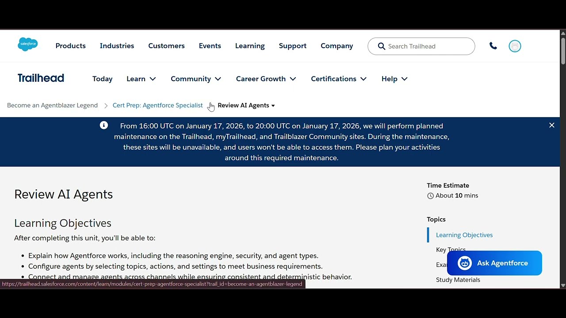This screenshot has width=566, height=318.
Task: Click 'After completing this unit' sentence
Action: click(85, 238)
